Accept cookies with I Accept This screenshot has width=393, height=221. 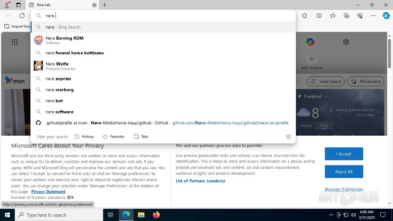click(x=344, y=154)
